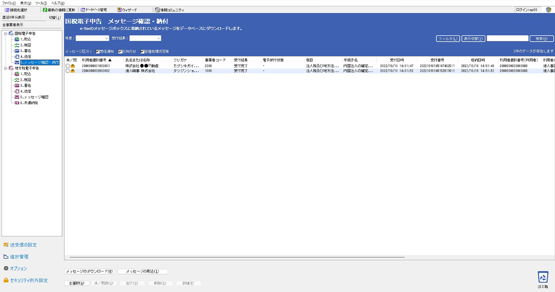Disable the 各種処理状況等 checkbox
Viewport: 555px width, 292px height.
[x=143, y=51]
